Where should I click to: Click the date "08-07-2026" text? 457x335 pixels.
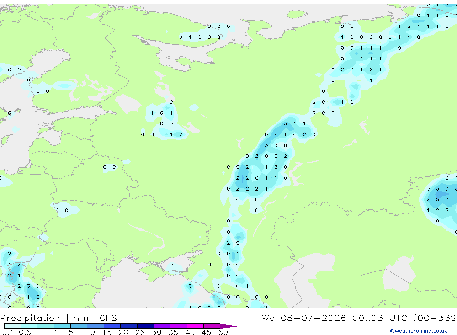coord(314,318)
